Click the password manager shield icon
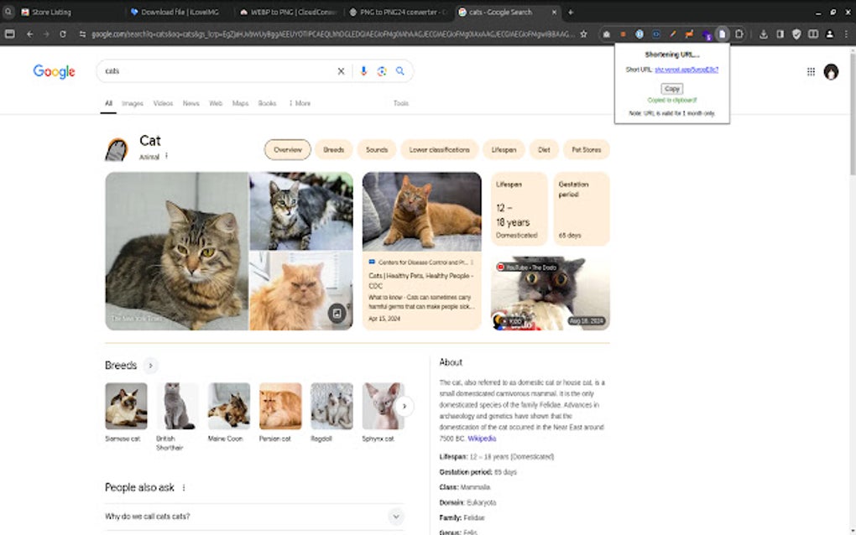This screenshot has height=535, width=856. 796,34
